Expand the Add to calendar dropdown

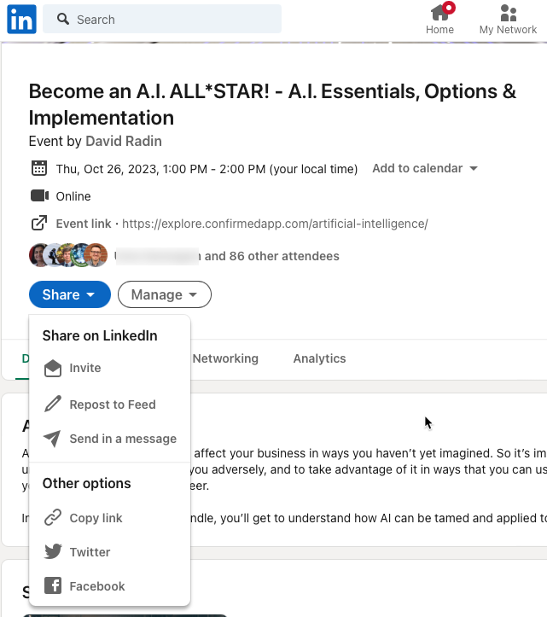pos(424,169)
